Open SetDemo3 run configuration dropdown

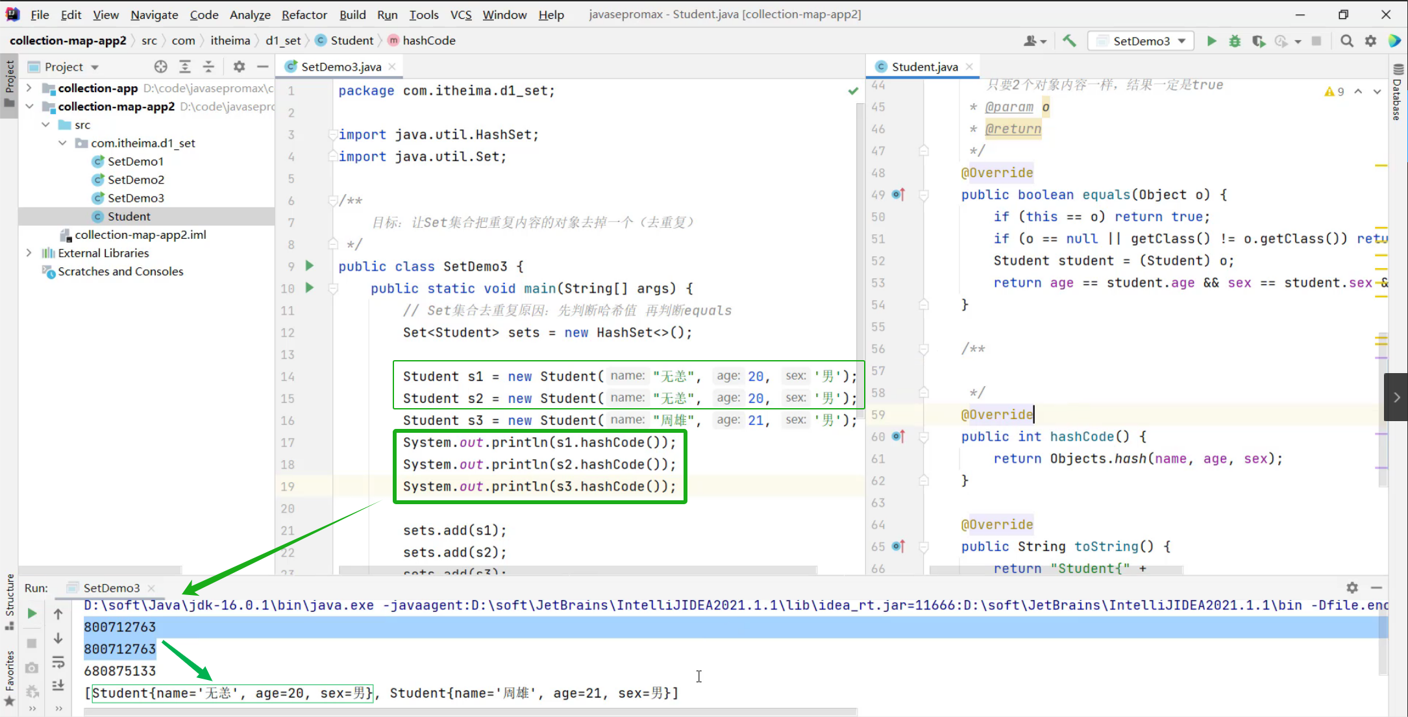pyautogui.click(x=1142, y=41)
